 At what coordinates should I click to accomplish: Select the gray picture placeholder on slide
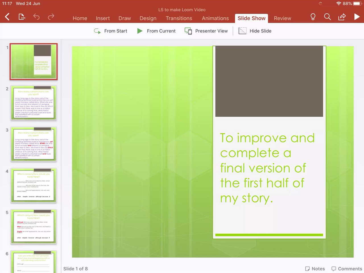tap(269, 81)
